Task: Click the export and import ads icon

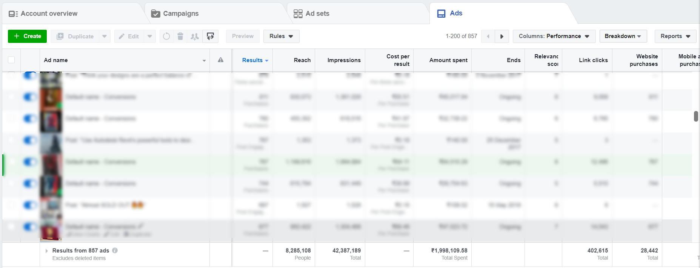Action: click(x=211, y=36)
